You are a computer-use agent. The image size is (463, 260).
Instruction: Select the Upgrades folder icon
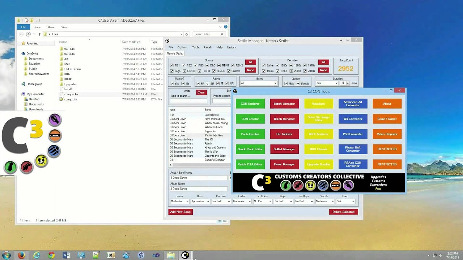tap(61, 84)
